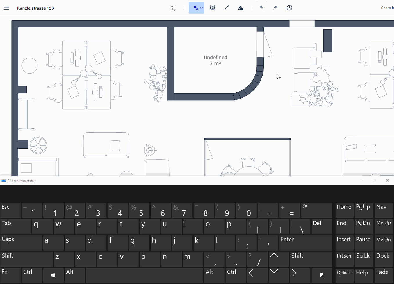
Task: Click the backslash key
Action: tap(300, 227)
